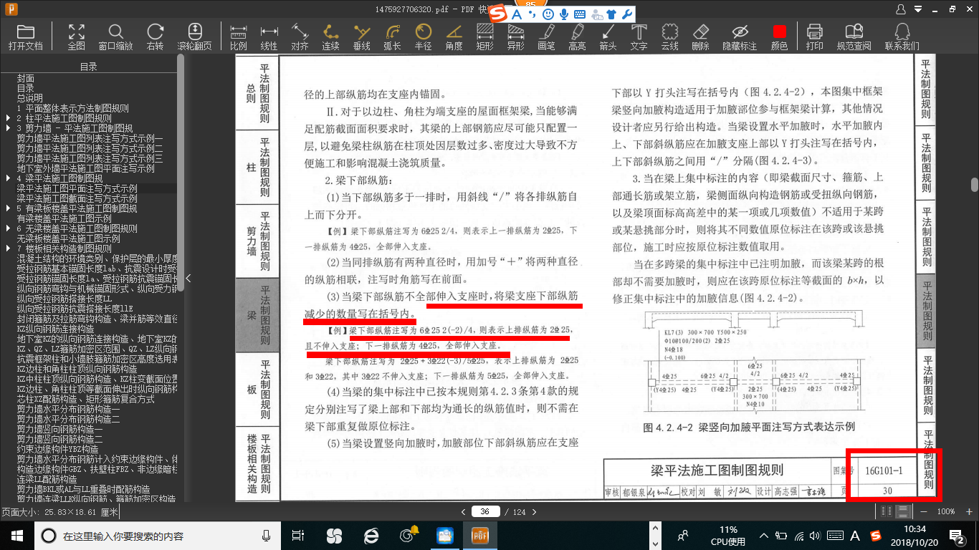Select the 异形 irregular shape tool
The height and width of the screenshot is (550, 979).
tap(515, 37)
